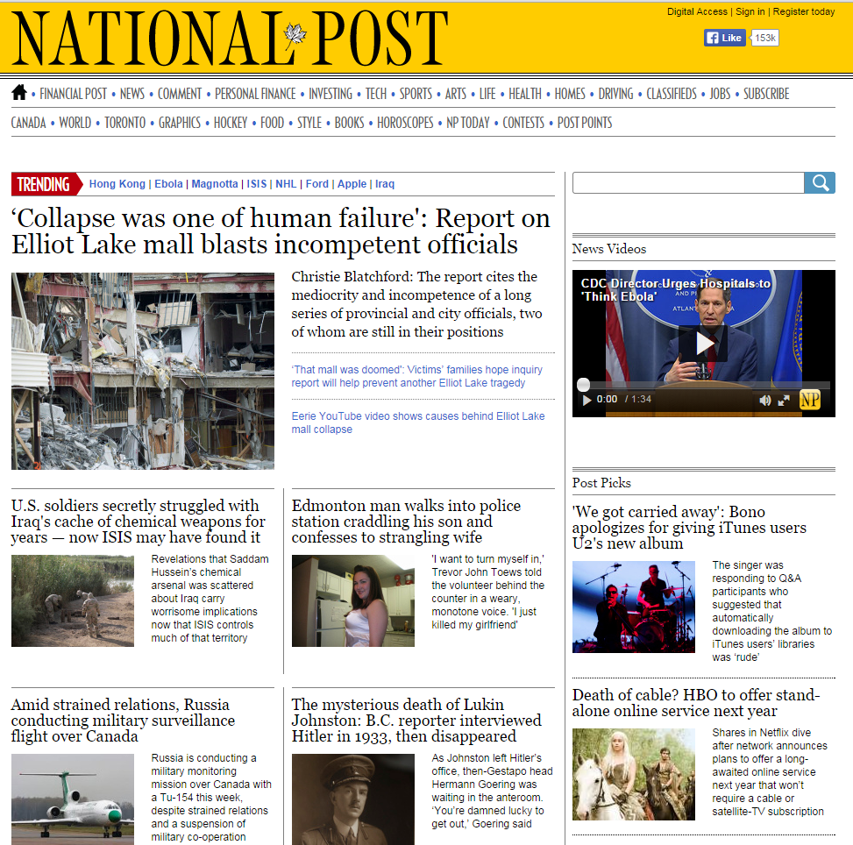This screenshot has height=845, width=853.
Task: Open the Comment section
Action: 180,94
